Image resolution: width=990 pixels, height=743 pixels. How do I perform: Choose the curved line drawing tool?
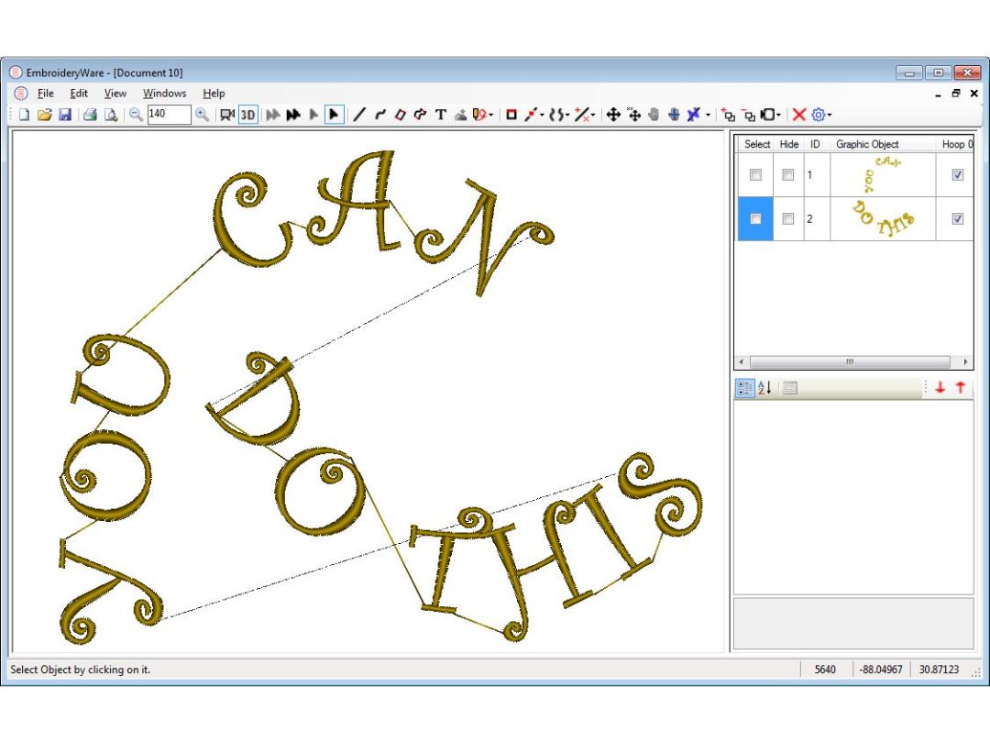coord(380,115)
